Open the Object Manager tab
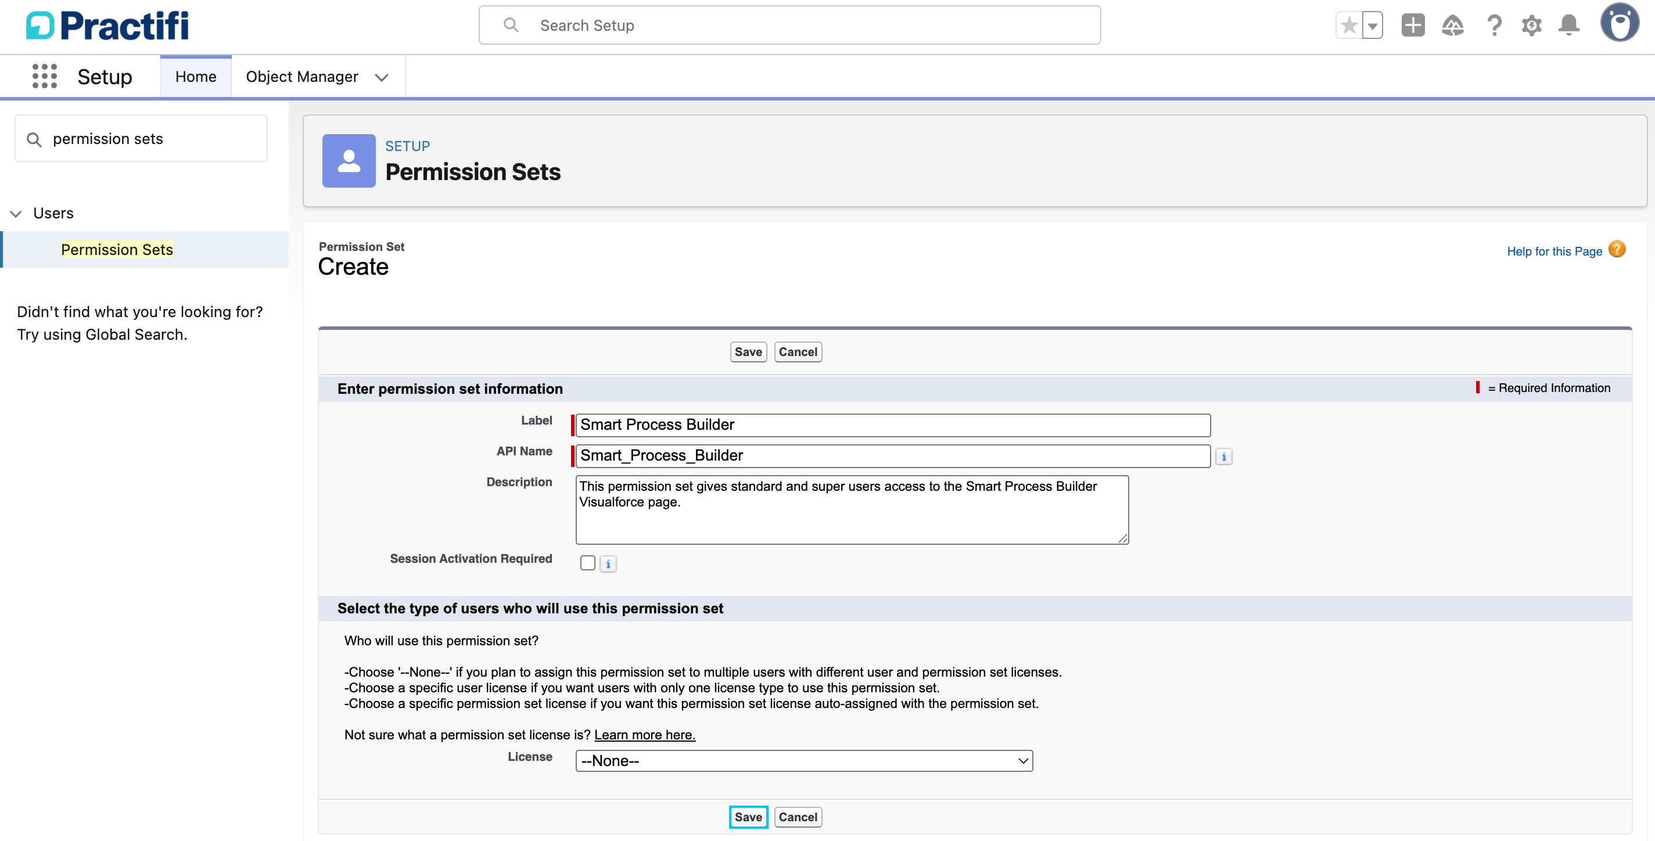The image size is (1655, 841). click(302, 77)
